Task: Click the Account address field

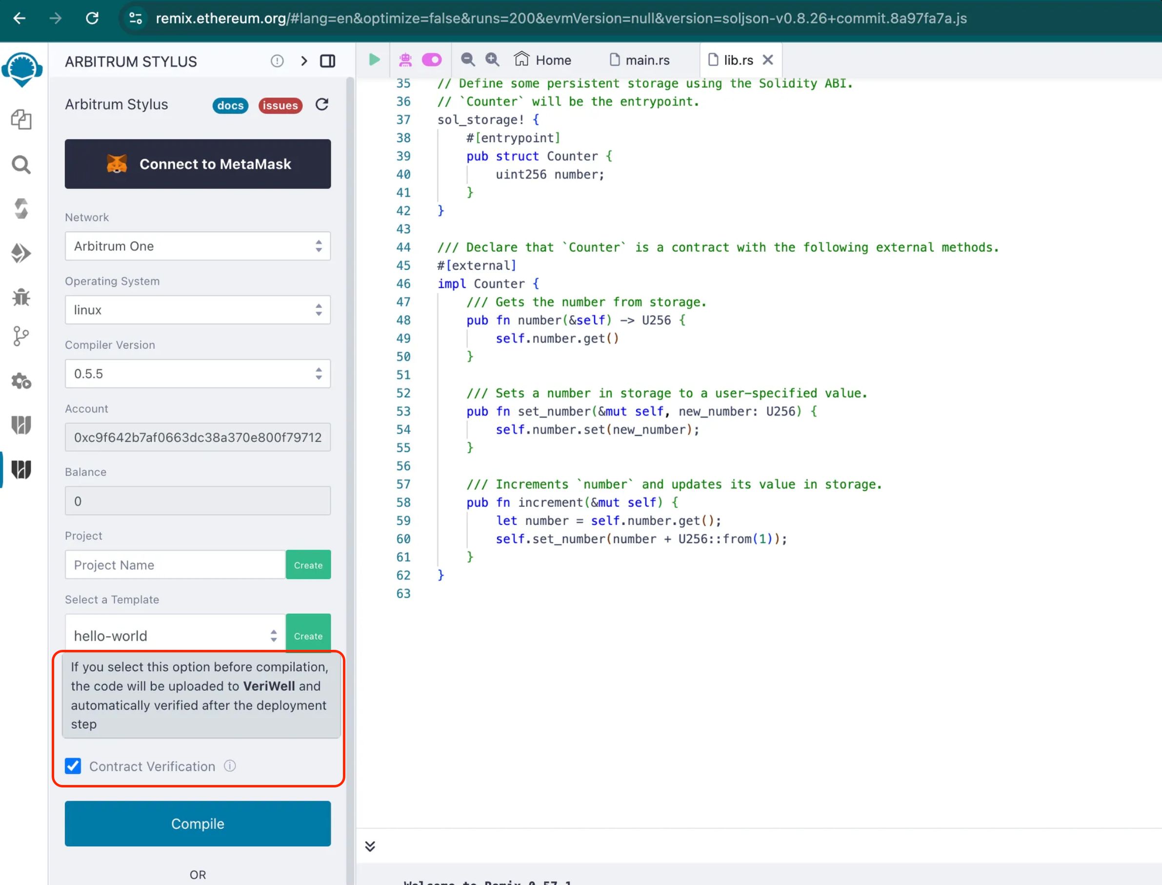Action: [x=198, y=437]
